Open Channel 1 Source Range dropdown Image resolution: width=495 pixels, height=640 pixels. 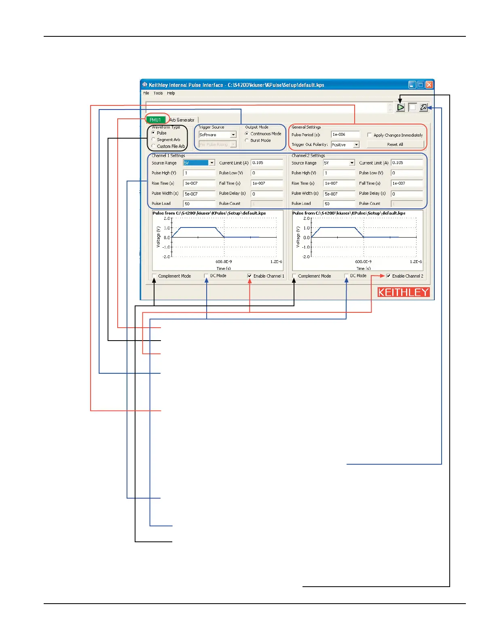coord(212,163)
